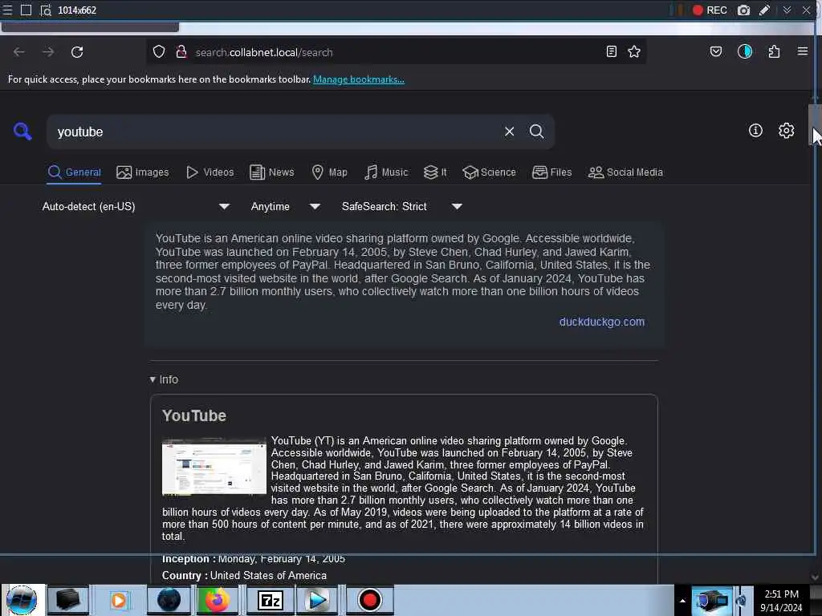
Task: Select the General tab
Action: [x=74, y=172]
